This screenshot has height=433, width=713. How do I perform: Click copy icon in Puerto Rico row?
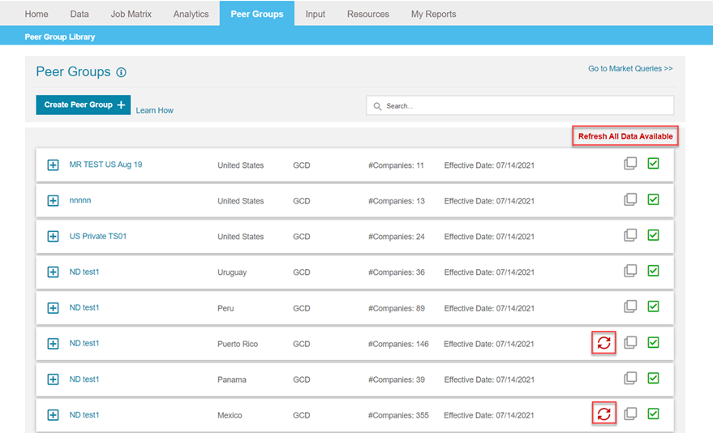pos(630,342)
